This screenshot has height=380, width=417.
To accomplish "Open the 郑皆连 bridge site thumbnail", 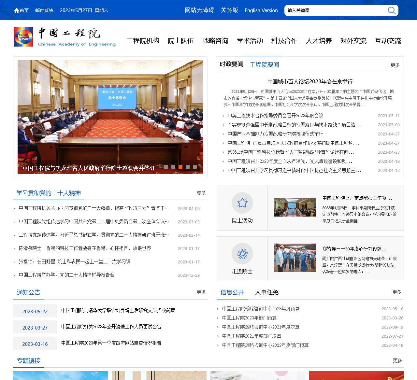I will tap(295, 258).
